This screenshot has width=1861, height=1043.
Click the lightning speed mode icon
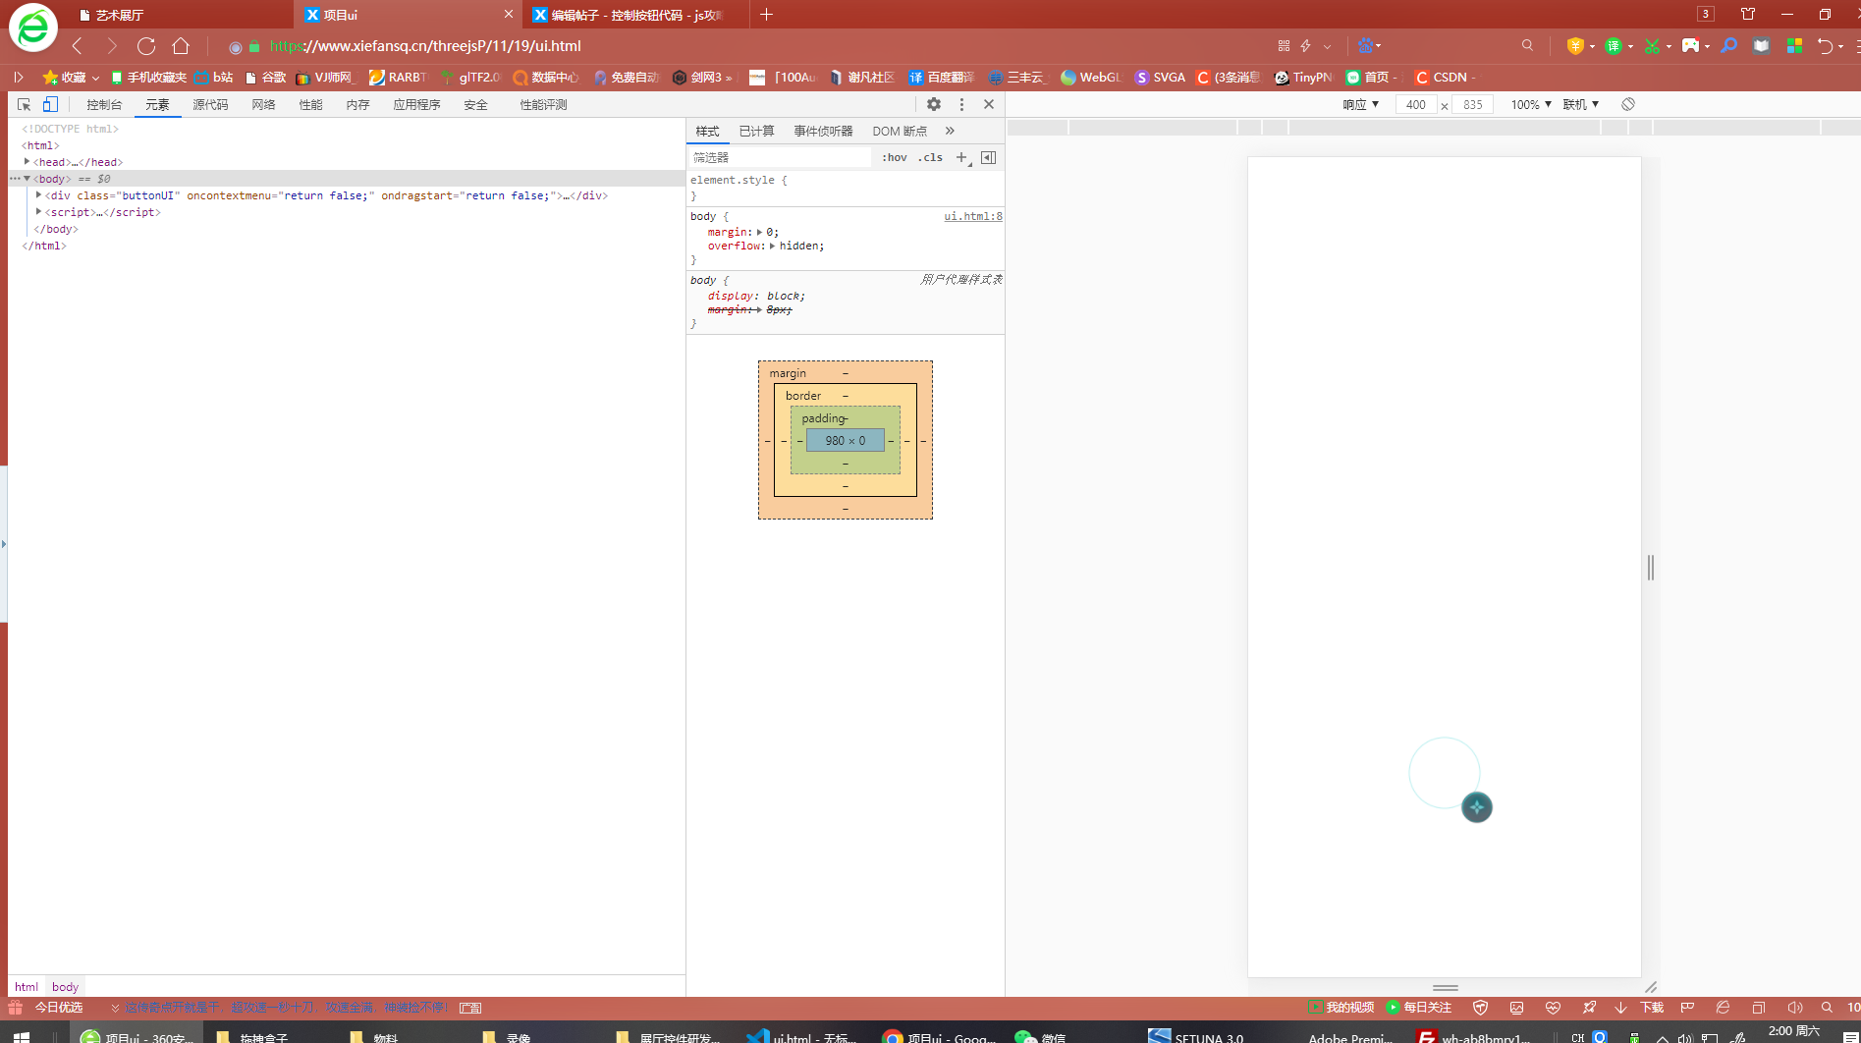click(1306, 46)
